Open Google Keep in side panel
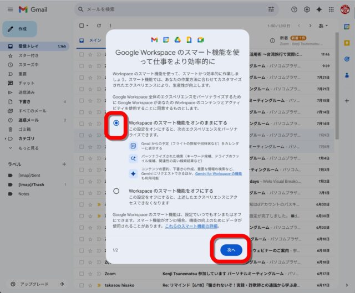 (347, 43)
